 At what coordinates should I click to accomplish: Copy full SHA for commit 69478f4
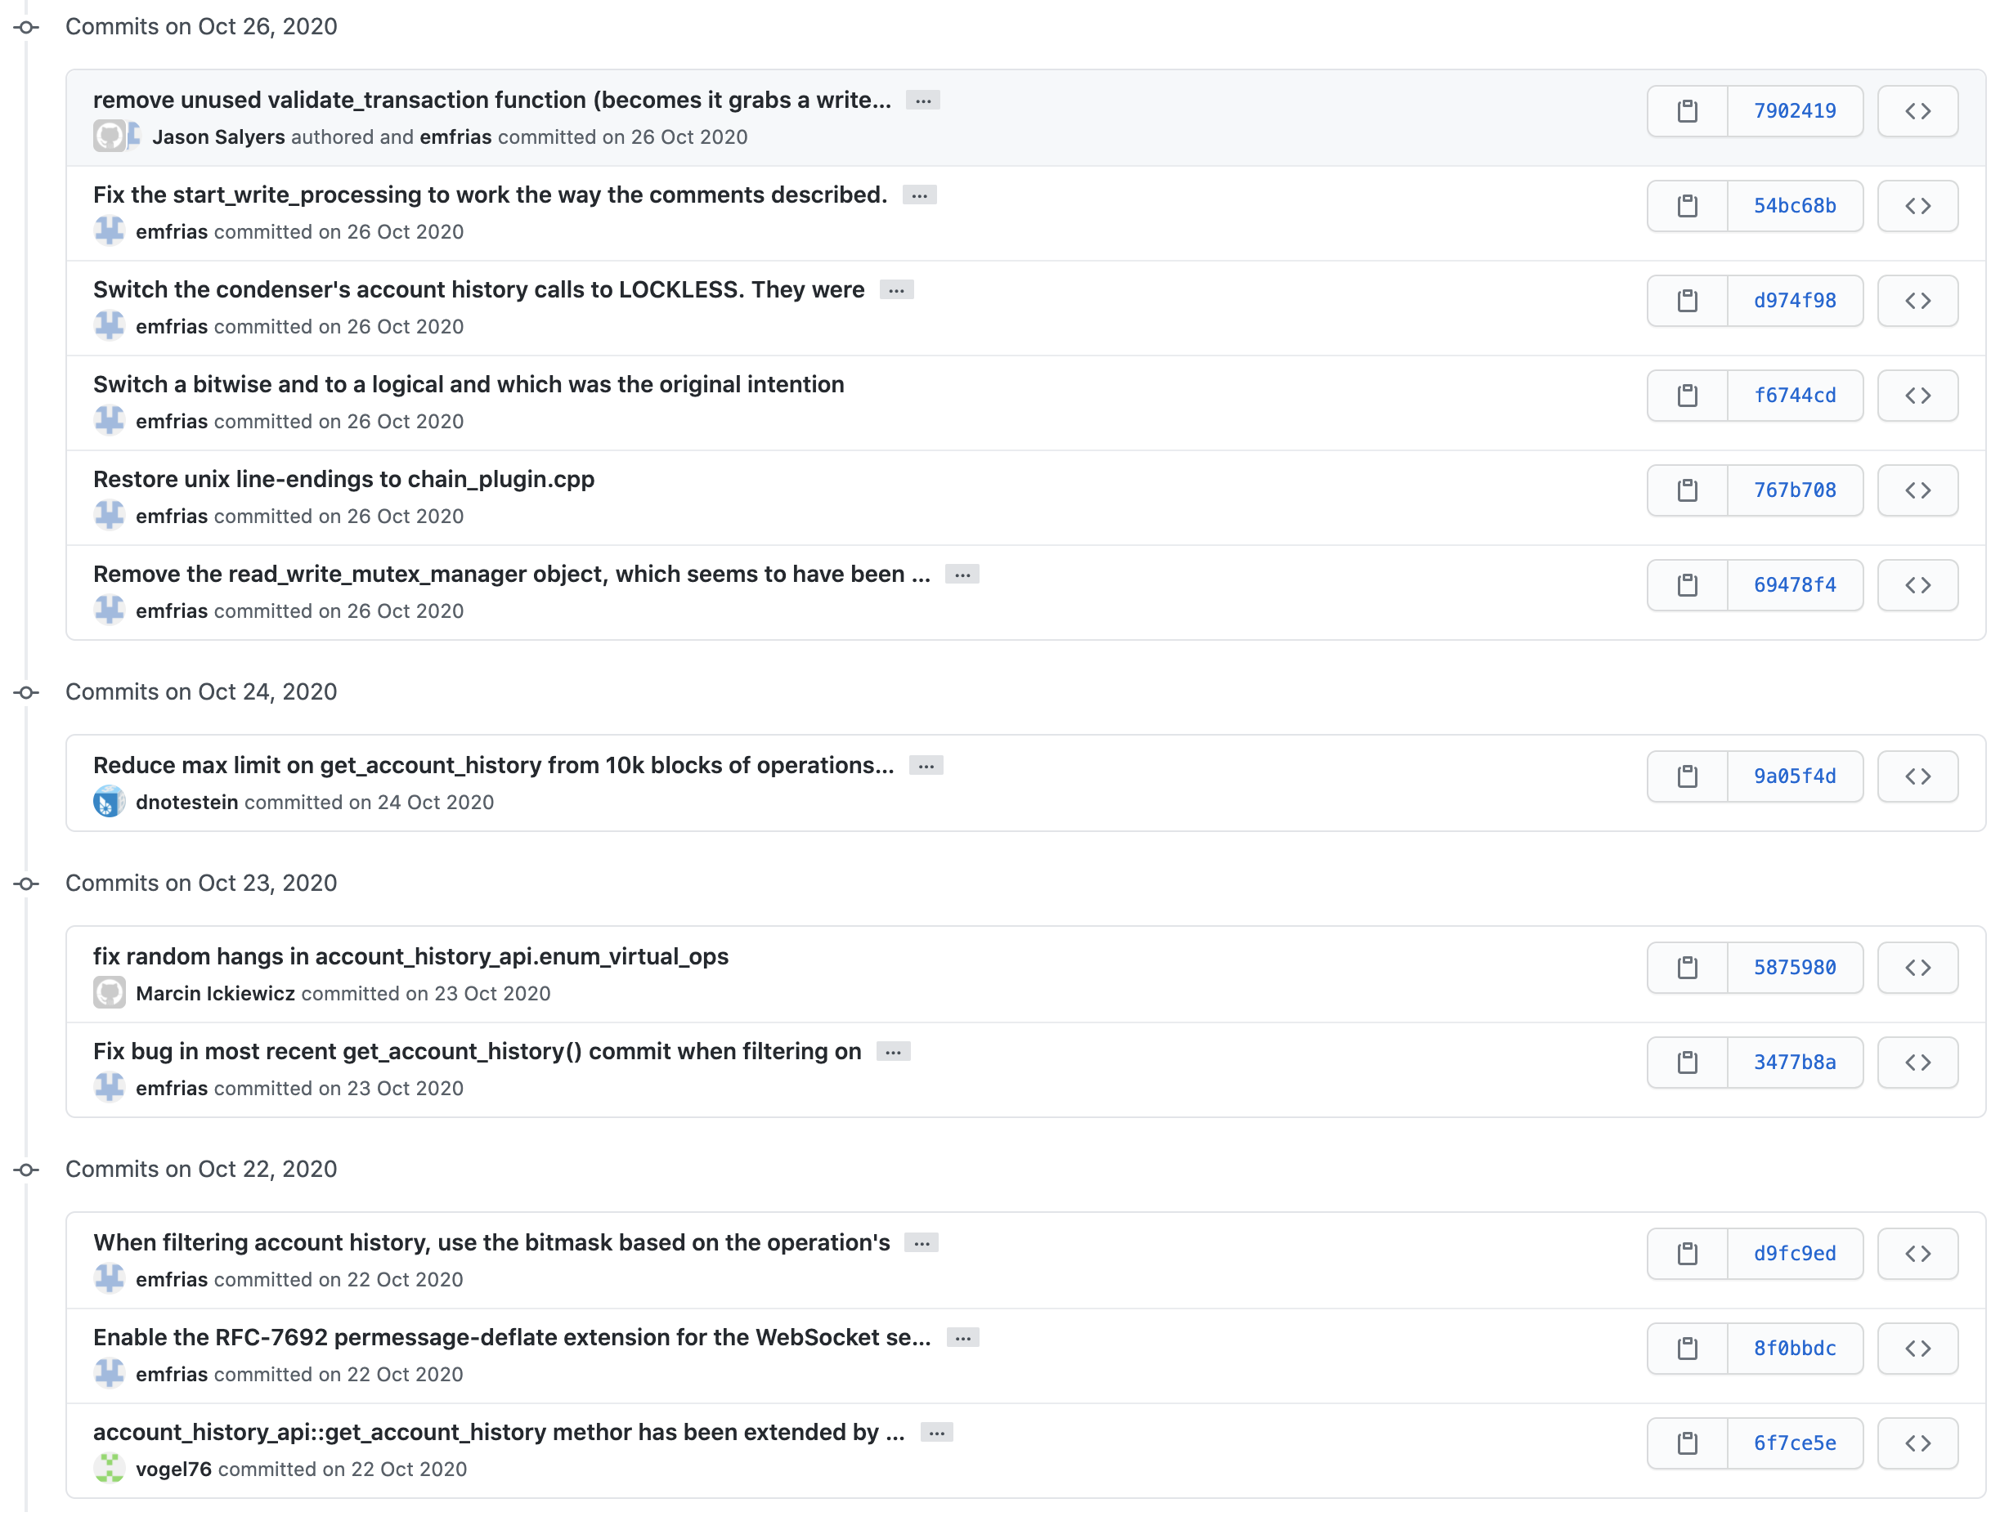tap(1687, 584)
